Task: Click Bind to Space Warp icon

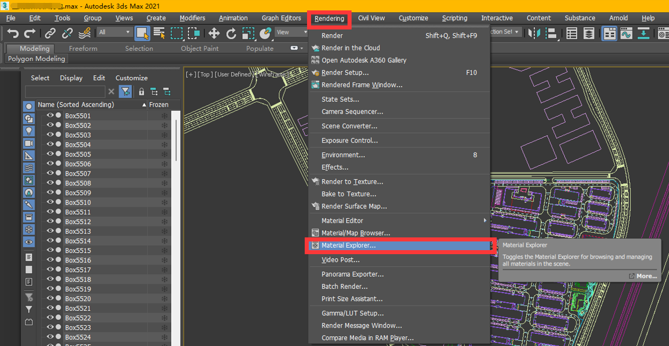Action: (x=86, y=32)
